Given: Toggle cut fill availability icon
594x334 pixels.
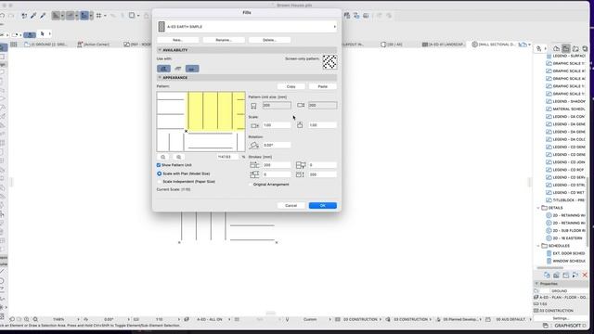Looking at the screenshot, I should (192, 69).
